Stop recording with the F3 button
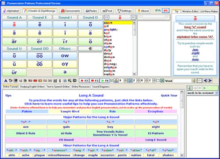Viewport: 220px width, 159px height. [x=94, y=81]
